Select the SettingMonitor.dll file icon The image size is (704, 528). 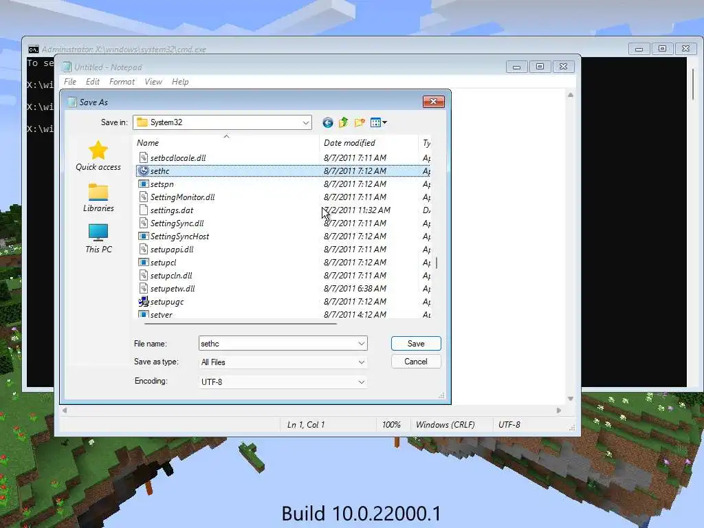(x=143, y=197)
